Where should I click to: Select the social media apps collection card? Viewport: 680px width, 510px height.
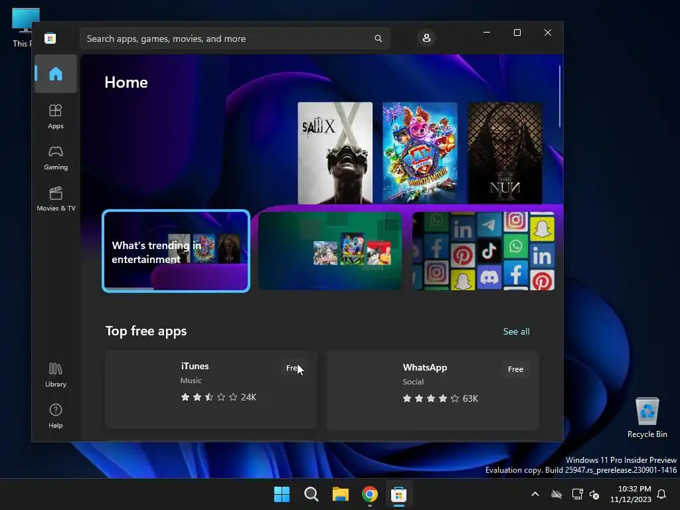pos(483,250)
